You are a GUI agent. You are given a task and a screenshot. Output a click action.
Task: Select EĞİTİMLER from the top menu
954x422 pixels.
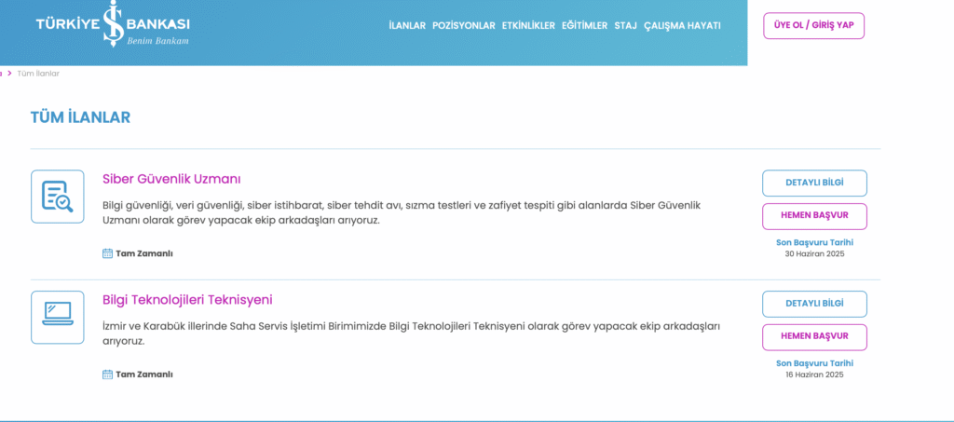(x=584, y=26)
